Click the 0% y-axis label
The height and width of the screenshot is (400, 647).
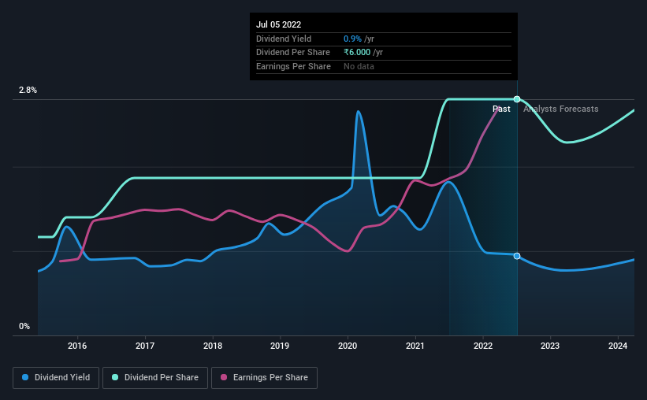click(24, 326)
